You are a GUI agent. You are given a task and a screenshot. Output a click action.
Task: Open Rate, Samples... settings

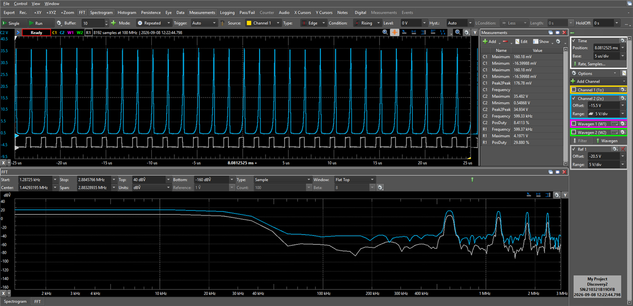click(x=599, y=64)
